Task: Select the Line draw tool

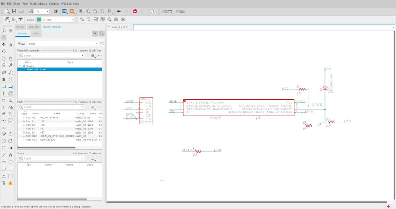Action: tap(4, 155)
